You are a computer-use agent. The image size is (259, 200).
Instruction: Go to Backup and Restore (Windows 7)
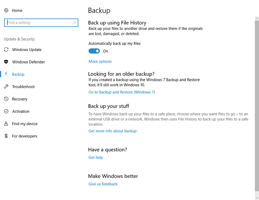(122, 92)
